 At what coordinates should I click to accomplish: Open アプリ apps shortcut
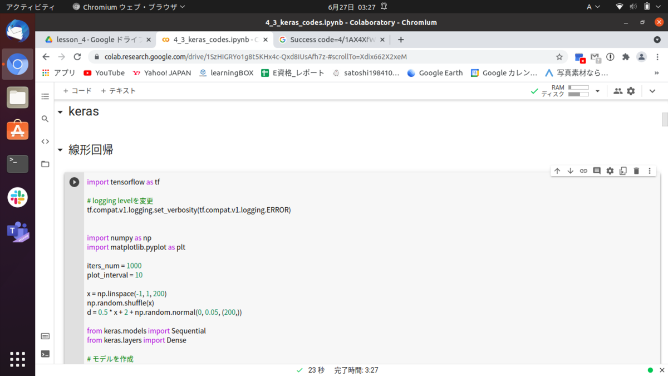[59, 73]
